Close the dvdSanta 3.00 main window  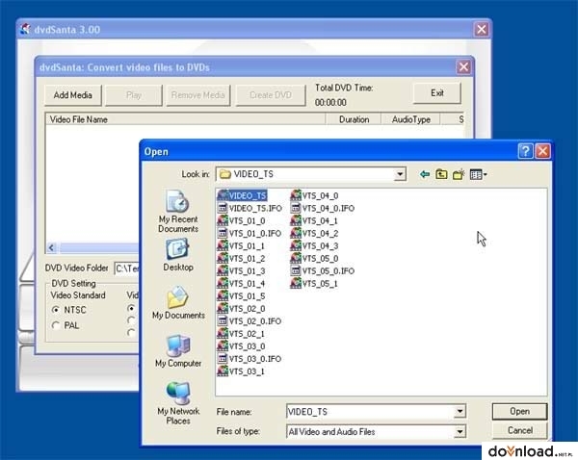point(481,29)
